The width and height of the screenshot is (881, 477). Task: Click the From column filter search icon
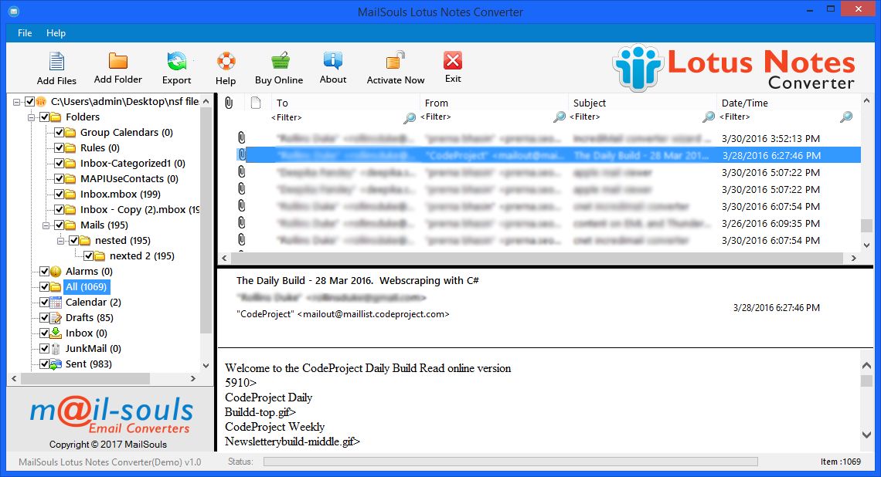pyautogui.click(x=559, y=117)
